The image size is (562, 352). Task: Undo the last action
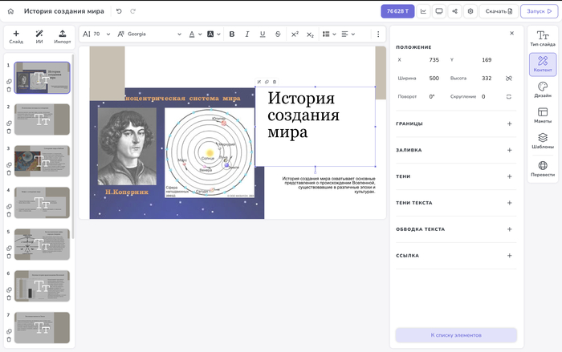pos(119,11)
